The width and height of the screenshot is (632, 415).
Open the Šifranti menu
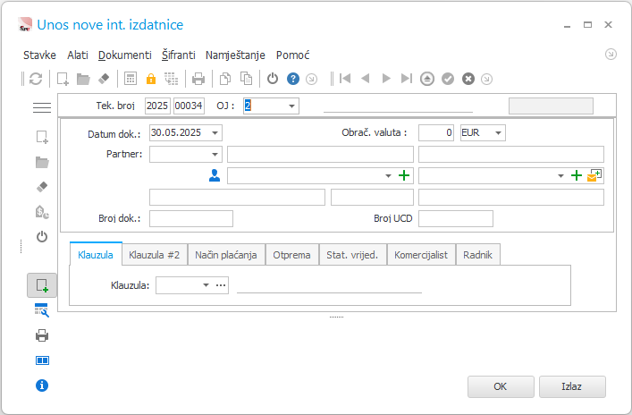[179, 55]
